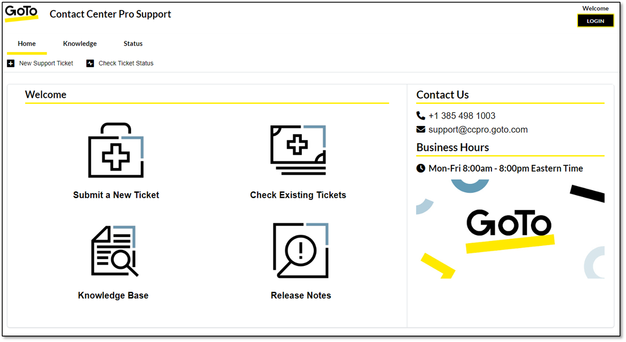The image size is (626, 342).
Task: Click the Welcome section heading
Action: tap(46, 95)
